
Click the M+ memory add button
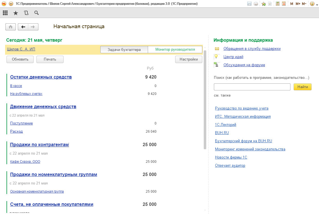coord(298,4)
